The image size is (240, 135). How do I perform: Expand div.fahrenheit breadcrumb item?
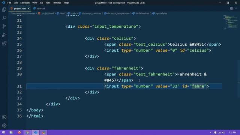pyautogui.click(x=142, y=13)
